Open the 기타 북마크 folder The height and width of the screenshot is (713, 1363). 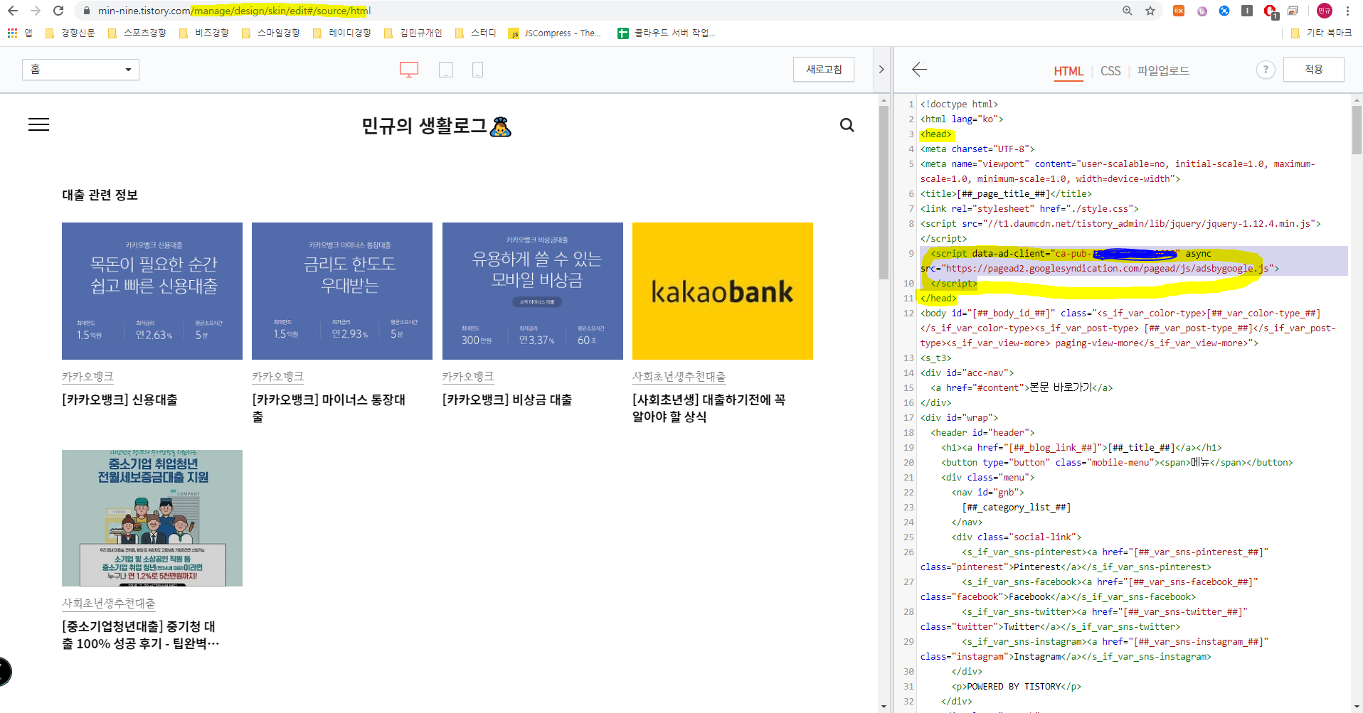coord(1321,33)
